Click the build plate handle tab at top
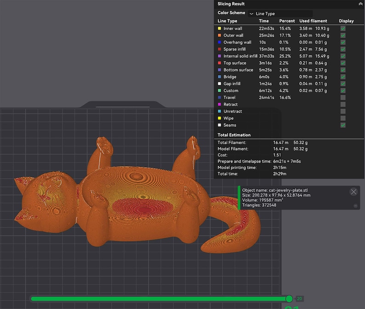Image resolution: width=365 pixels, height=309 pixels. pyautogui.click(x=123, y=105)
